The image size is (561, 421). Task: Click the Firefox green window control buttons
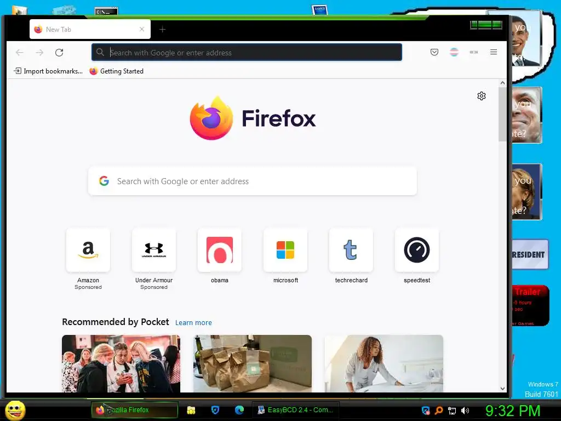[x=486, y=25]
